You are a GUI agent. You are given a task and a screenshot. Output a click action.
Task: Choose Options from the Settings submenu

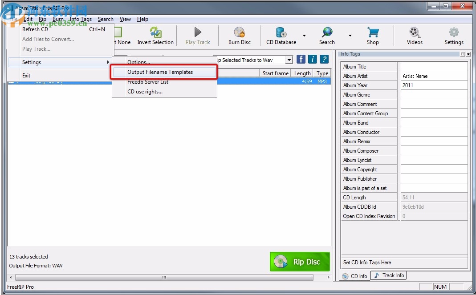click(x=138, y=62)
